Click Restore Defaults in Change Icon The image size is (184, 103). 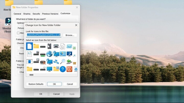coord(36,84)
